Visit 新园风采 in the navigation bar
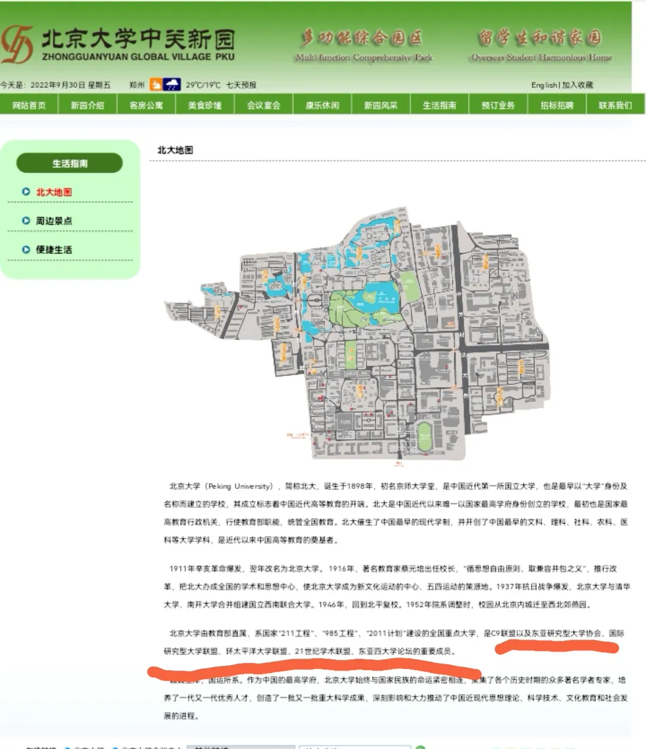 point(380,105)
